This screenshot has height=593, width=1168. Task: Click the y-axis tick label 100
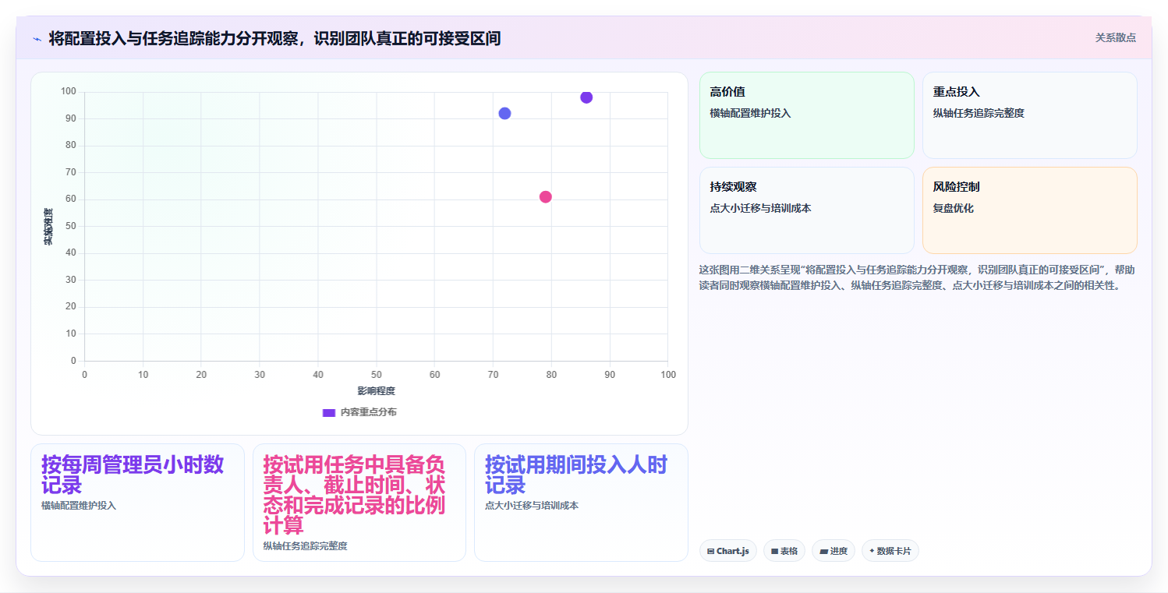69,92
